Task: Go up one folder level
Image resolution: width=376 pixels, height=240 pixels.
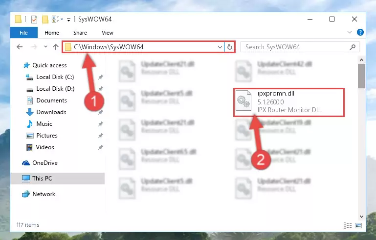Action: pyautogui.click(x=56, y=47)
